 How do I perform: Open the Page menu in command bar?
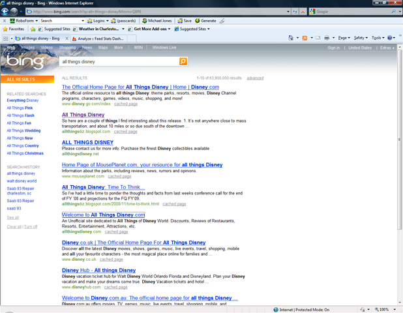[x=344, y=38]
